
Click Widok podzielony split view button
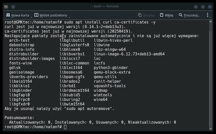tap(51, 15)
